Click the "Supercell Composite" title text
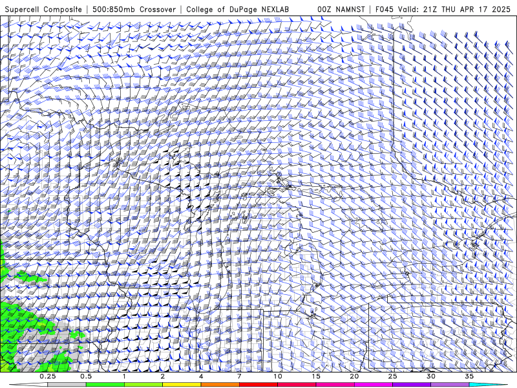The width and height of the screenshot is (517, 388). click(x=43, y=10)
